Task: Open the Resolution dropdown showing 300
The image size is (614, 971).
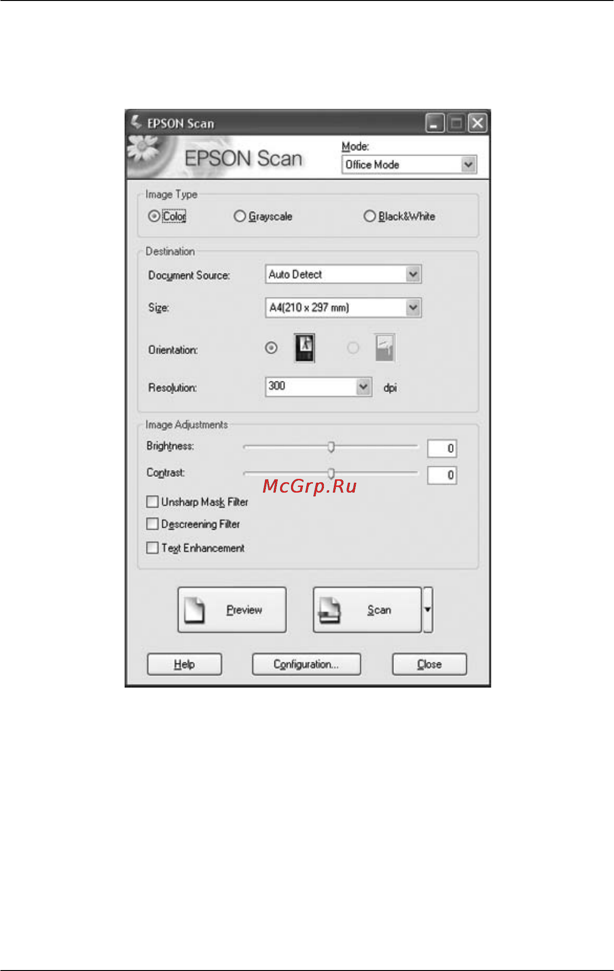Action: 363,387
